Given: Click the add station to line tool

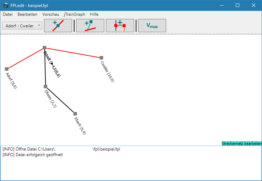Looking at the screenshot, I should (58, 26).
